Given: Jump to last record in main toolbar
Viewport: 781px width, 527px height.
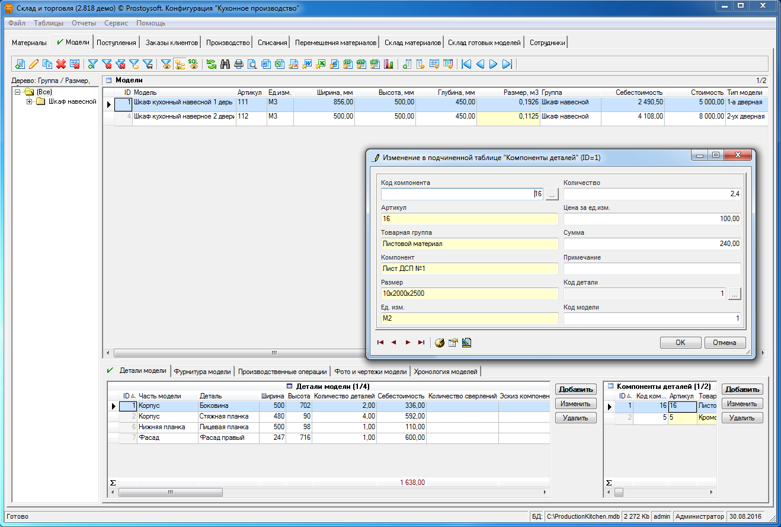Looking at the screenshot, I should pos(507,64).
